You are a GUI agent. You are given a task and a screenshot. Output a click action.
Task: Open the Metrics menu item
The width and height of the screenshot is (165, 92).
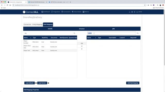coord(86,12)
